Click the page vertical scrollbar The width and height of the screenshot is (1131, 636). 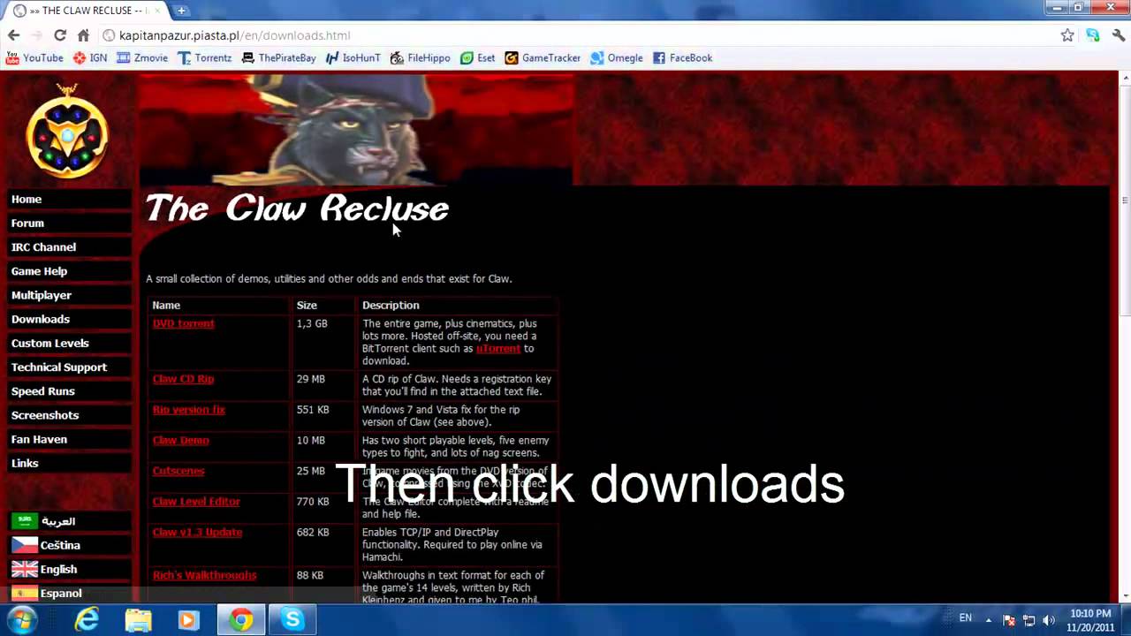[1125, 201]
